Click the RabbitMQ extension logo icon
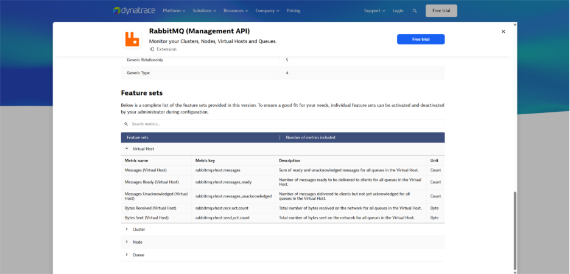 [132, 39]
